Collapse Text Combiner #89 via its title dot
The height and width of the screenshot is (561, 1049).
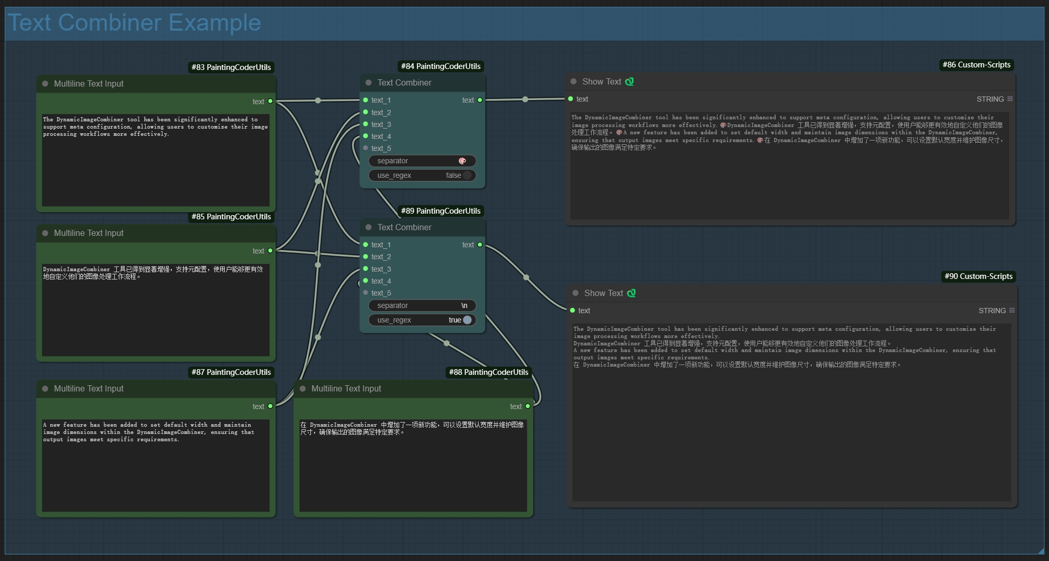pyautogui.click(x=369, y=227)
